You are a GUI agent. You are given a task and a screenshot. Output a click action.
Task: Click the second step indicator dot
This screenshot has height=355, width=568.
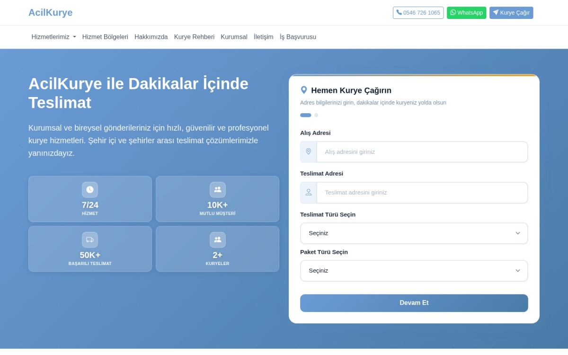tap(316, 115)
